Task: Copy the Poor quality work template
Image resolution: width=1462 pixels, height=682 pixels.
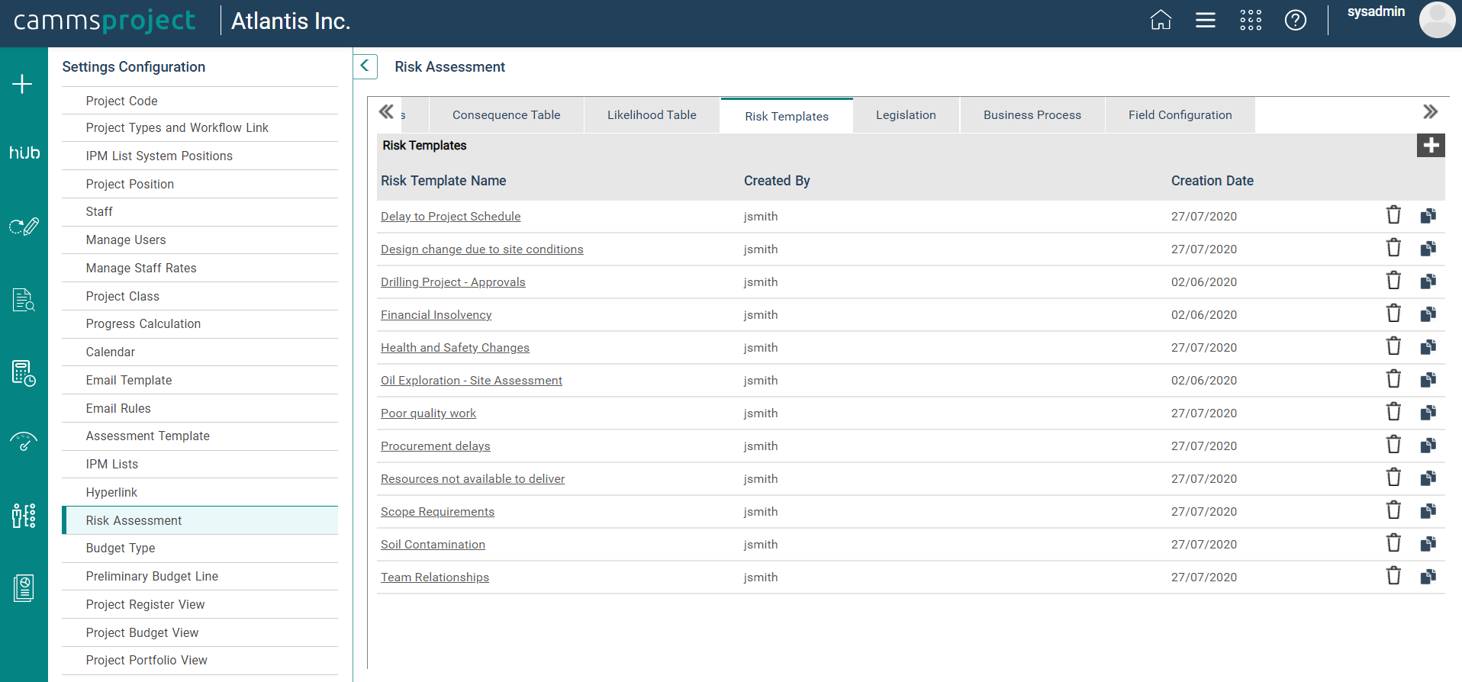Action: point(1428,413)
